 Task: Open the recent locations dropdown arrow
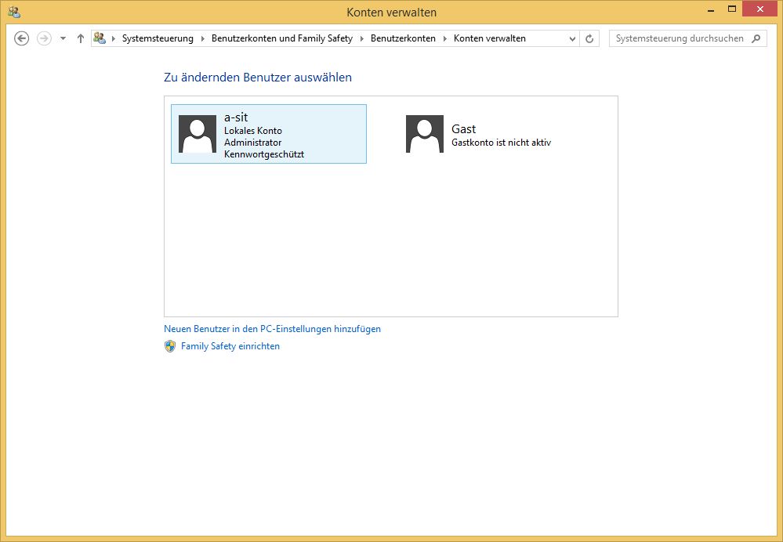pyautogui.click(x=63, y=38)
